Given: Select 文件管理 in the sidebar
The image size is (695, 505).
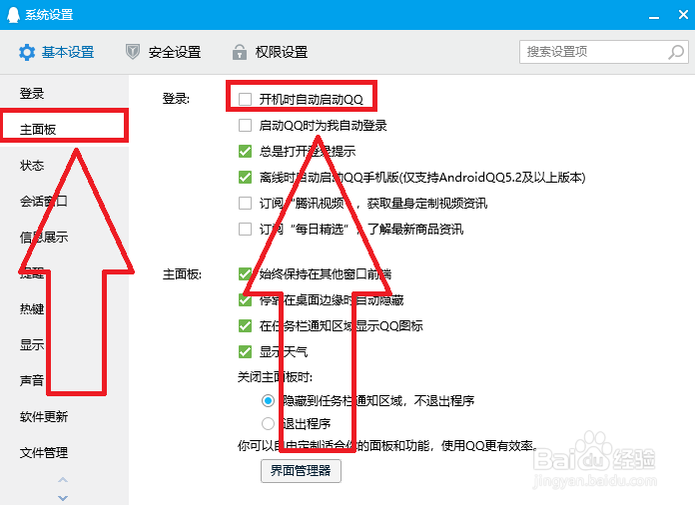Looking at the screenshot, I should [44, 452].
